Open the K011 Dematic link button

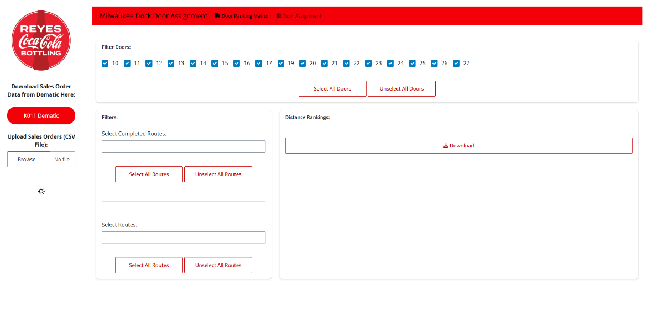[x=41, y=115]
